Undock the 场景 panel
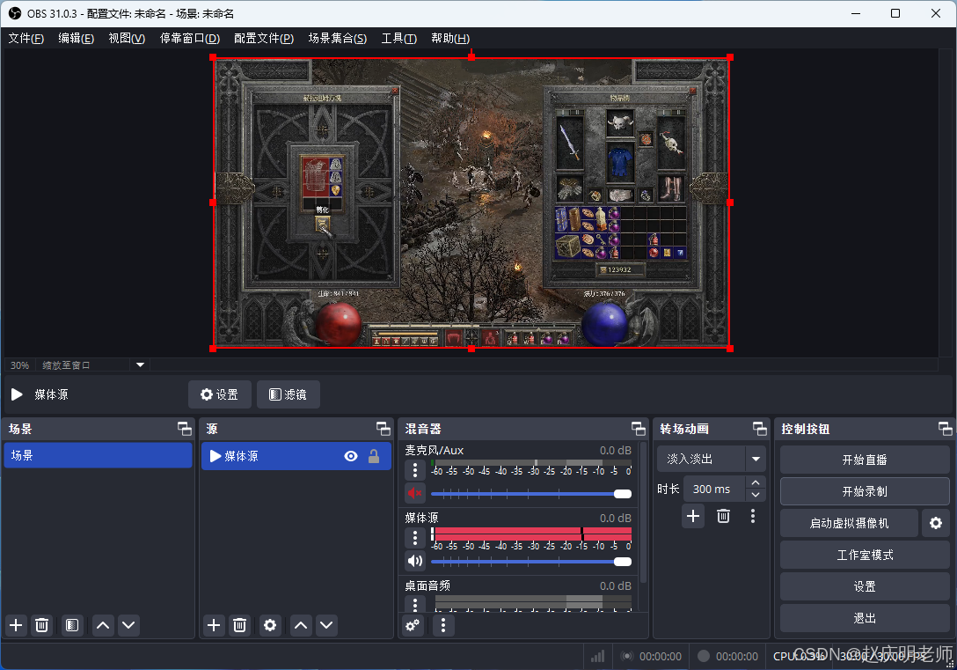This screenshot has height=670, width=957. click(x=185, y=429)
